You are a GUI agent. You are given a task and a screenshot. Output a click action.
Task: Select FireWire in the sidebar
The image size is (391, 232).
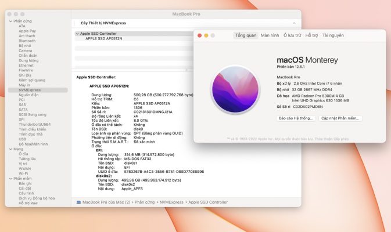pos(26,70)
